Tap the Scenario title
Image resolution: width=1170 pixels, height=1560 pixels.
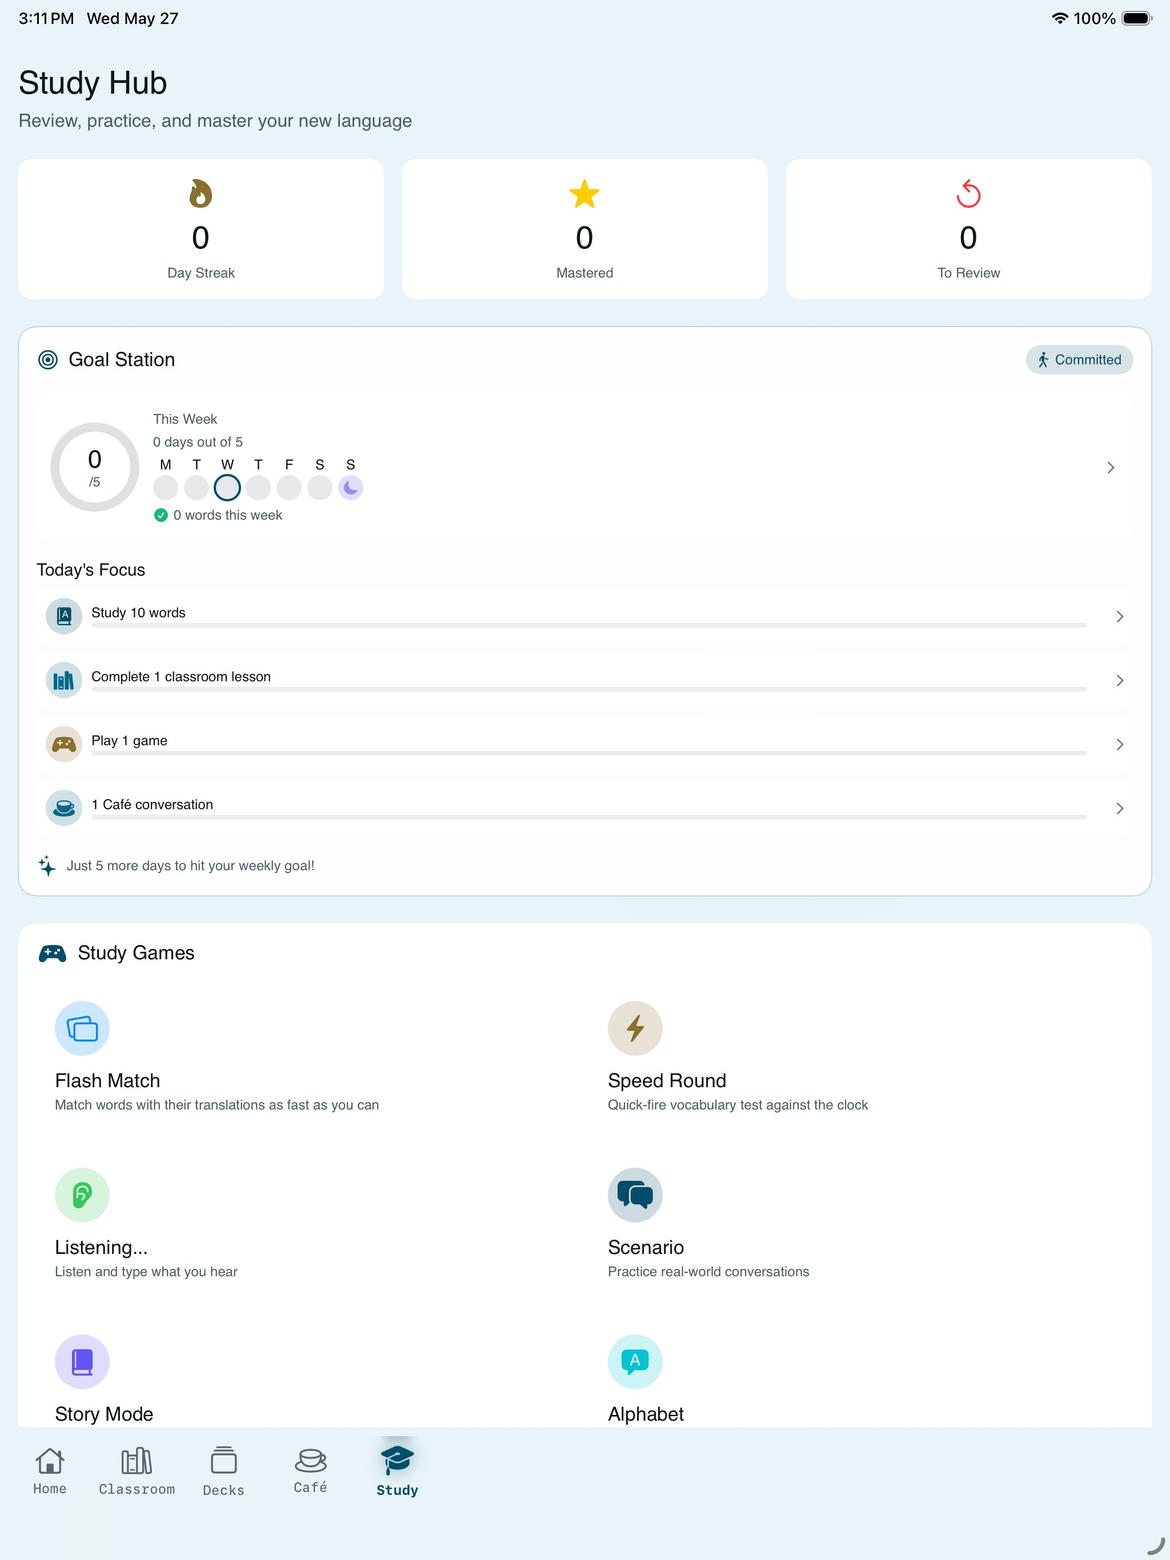pyautogui.click(x=646, y=1248)
